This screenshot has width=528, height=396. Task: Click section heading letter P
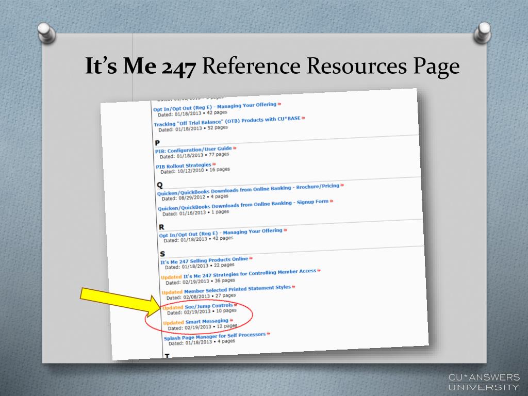(157, 143)
